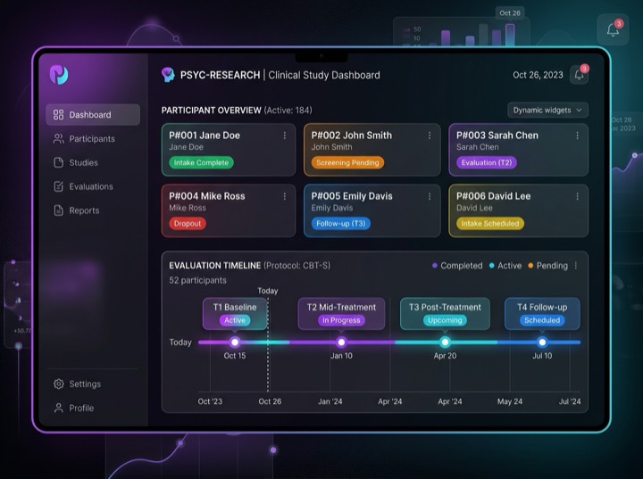The width and height of the screenshot is (643, 479).
Task: Click the brain icon beside PSYC-RESEARCH
Action: point(168,75)
